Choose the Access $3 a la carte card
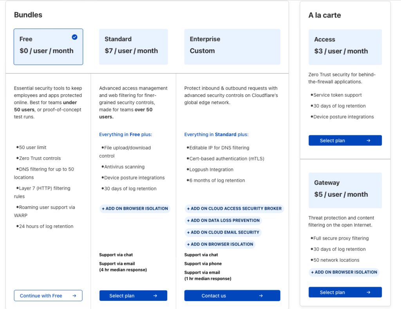Viewport: 401px width, 309px height. coord(345,47)
